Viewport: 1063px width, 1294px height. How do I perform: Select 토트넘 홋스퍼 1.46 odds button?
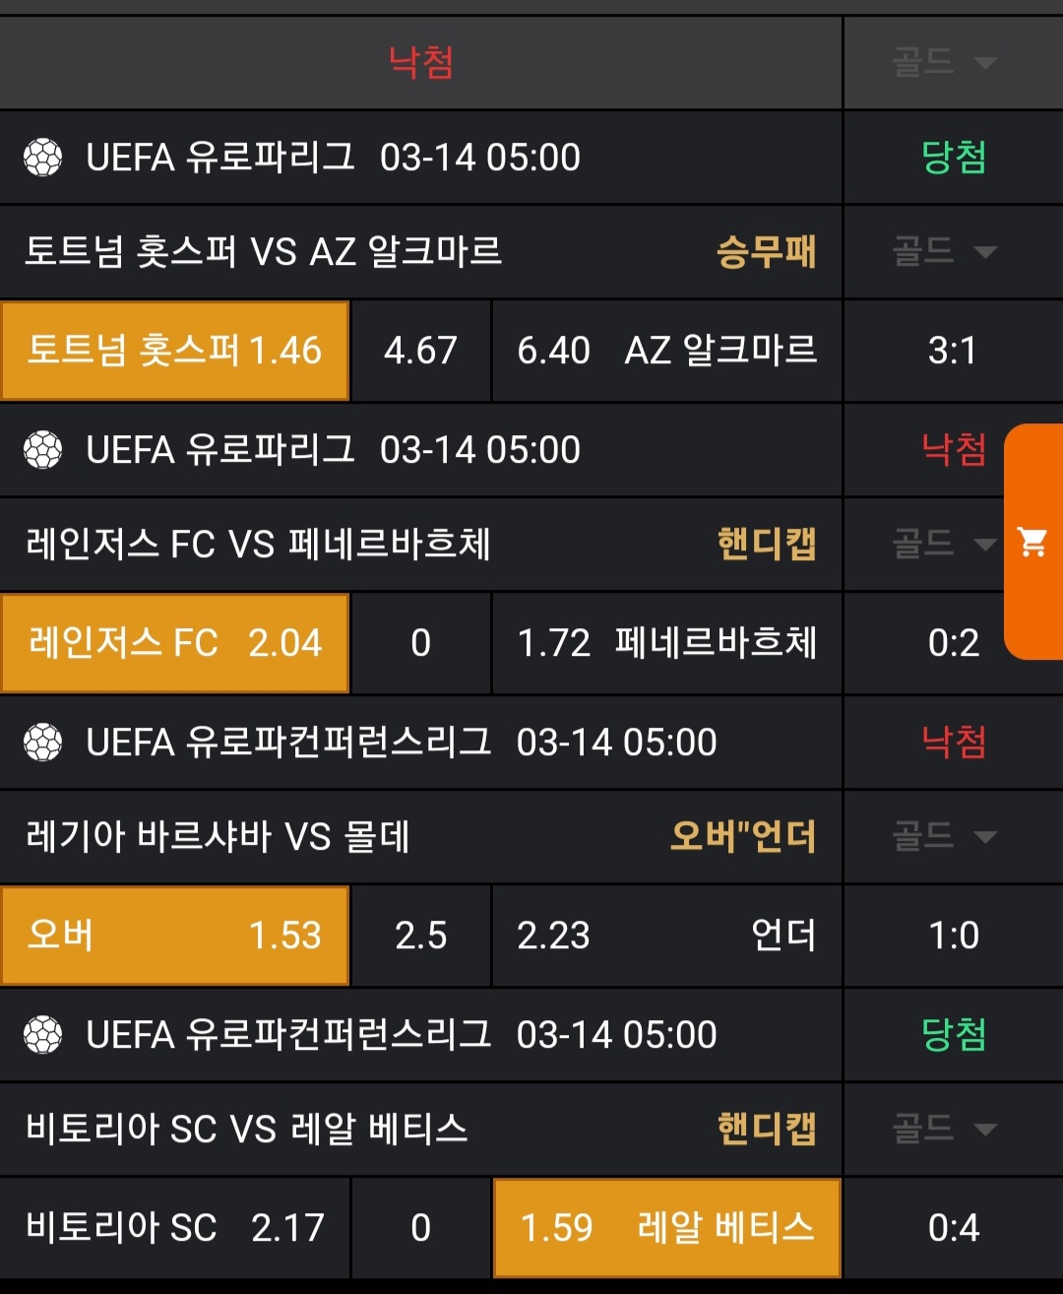tap(175, 351)
